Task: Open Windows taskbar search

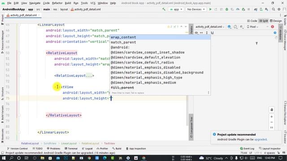Action: coord(11,158)
